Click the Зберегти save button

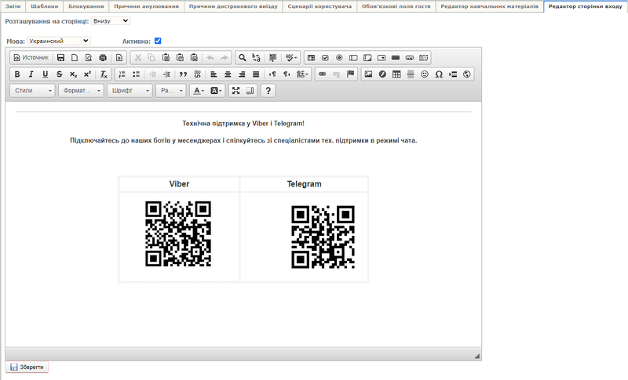point(28,367)
